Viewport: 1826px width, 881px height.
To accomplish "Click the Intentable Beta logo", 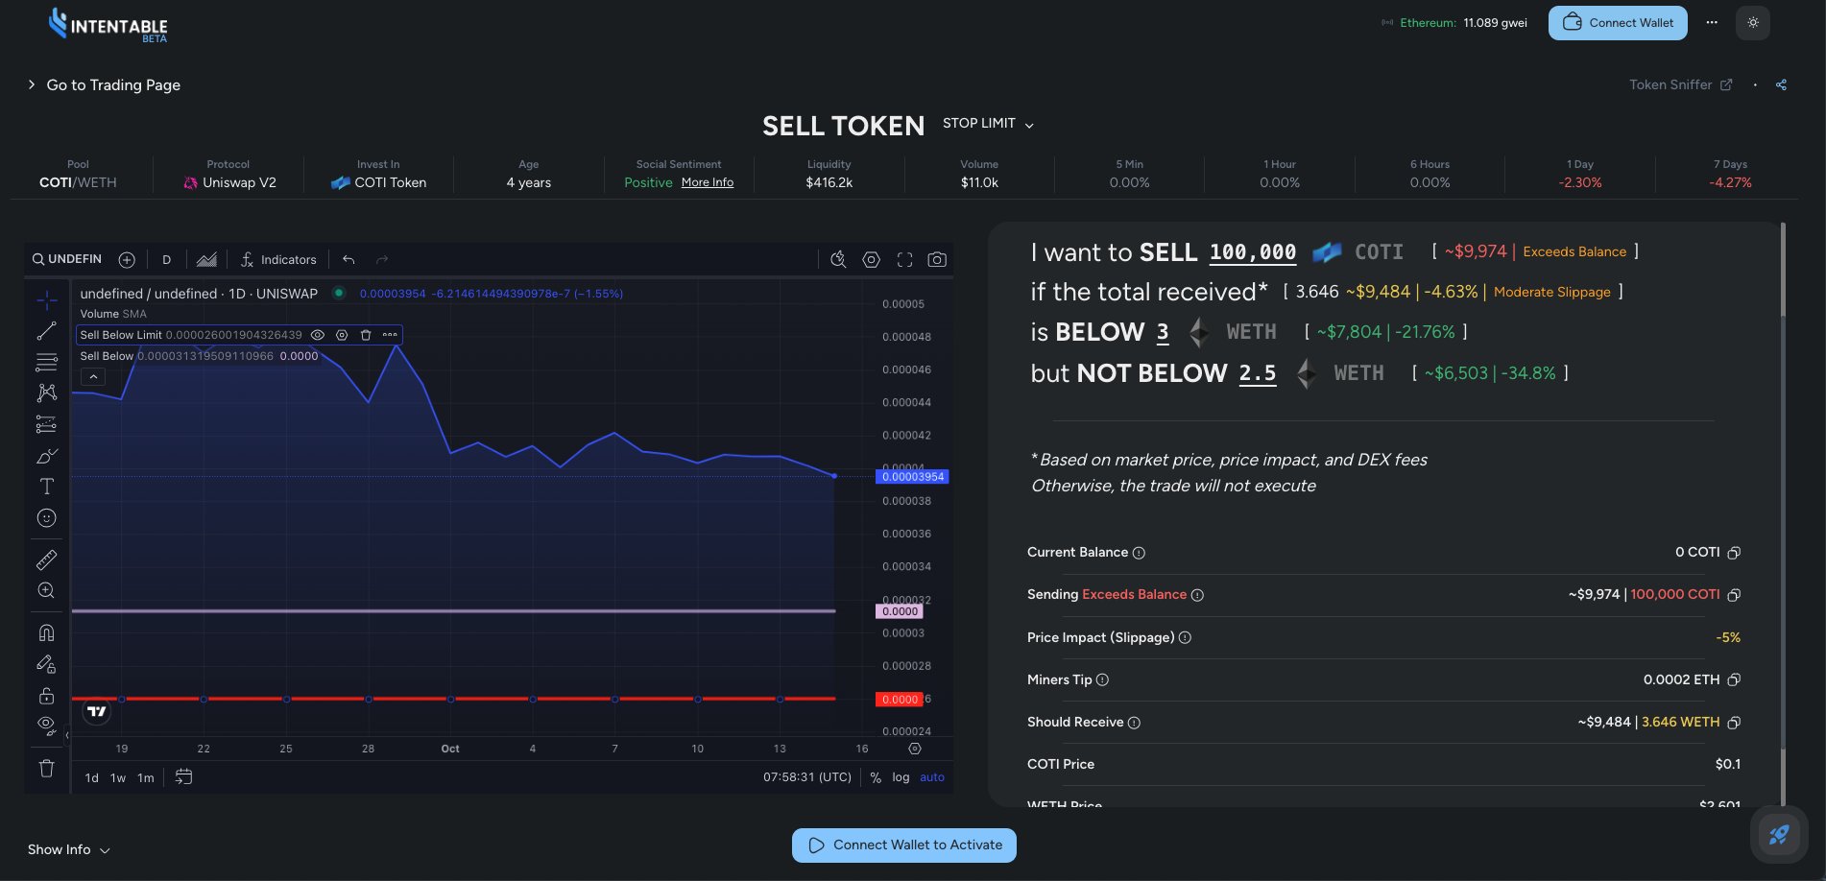I will [108, 25].
